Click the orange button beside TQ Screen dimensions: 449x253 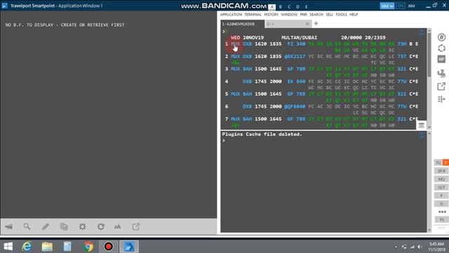point(446,162)
